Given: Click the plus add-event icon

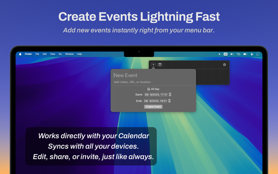Looking at the screenshot, I should pyautogui.click(x=153, y=65).
